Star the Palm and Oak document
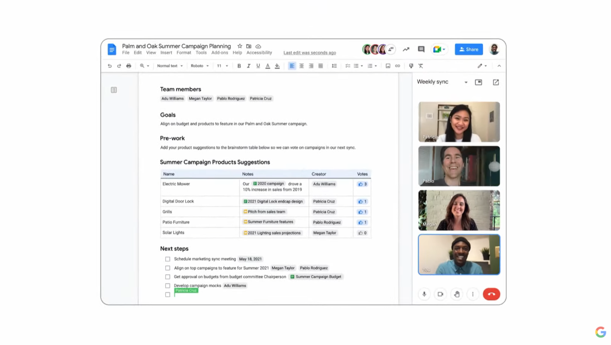 click(x=240, y=46)
